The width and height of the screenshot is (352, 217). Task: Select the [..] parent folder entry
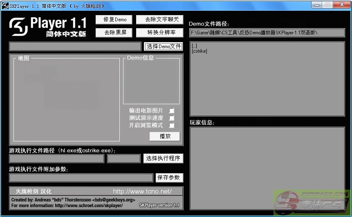(194, 46)
